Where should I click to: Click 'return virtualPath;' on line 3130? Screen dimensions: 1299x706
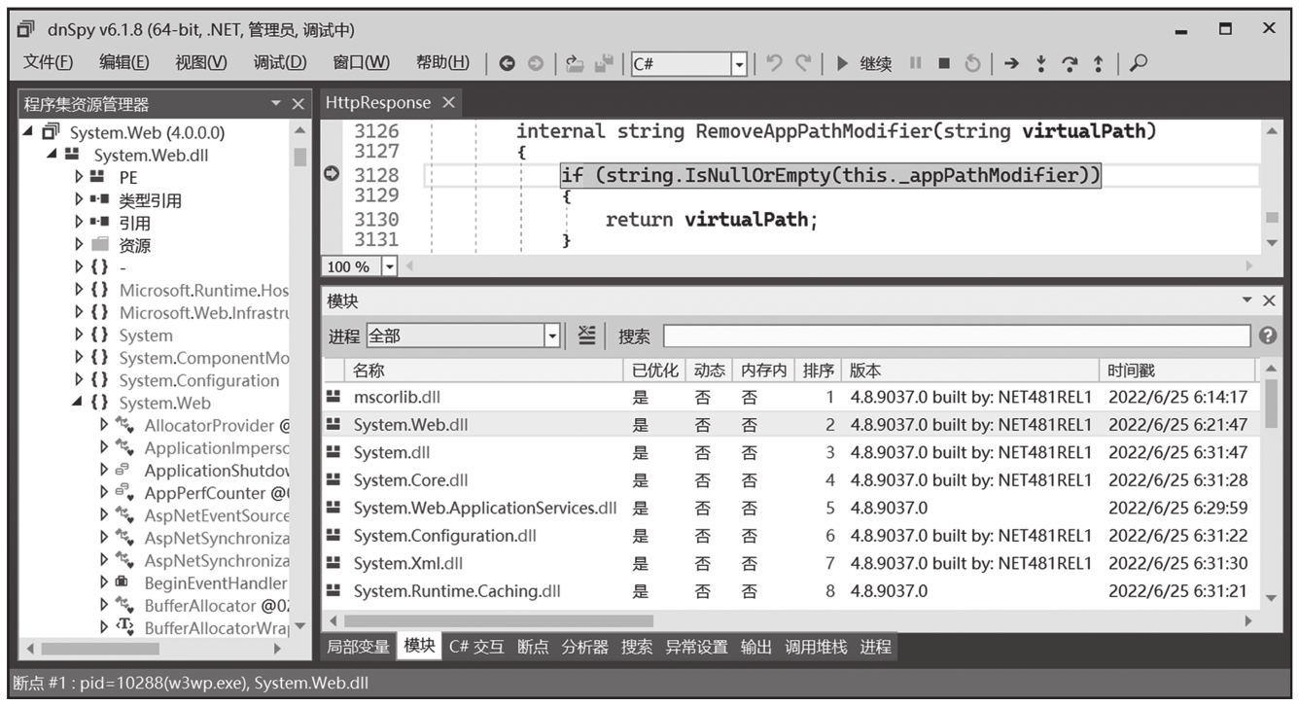pyautogui.click(x=712, y=220)
